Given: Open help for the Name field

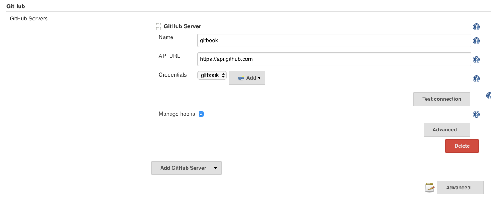Looking at the screenshot, I should 476,41.
